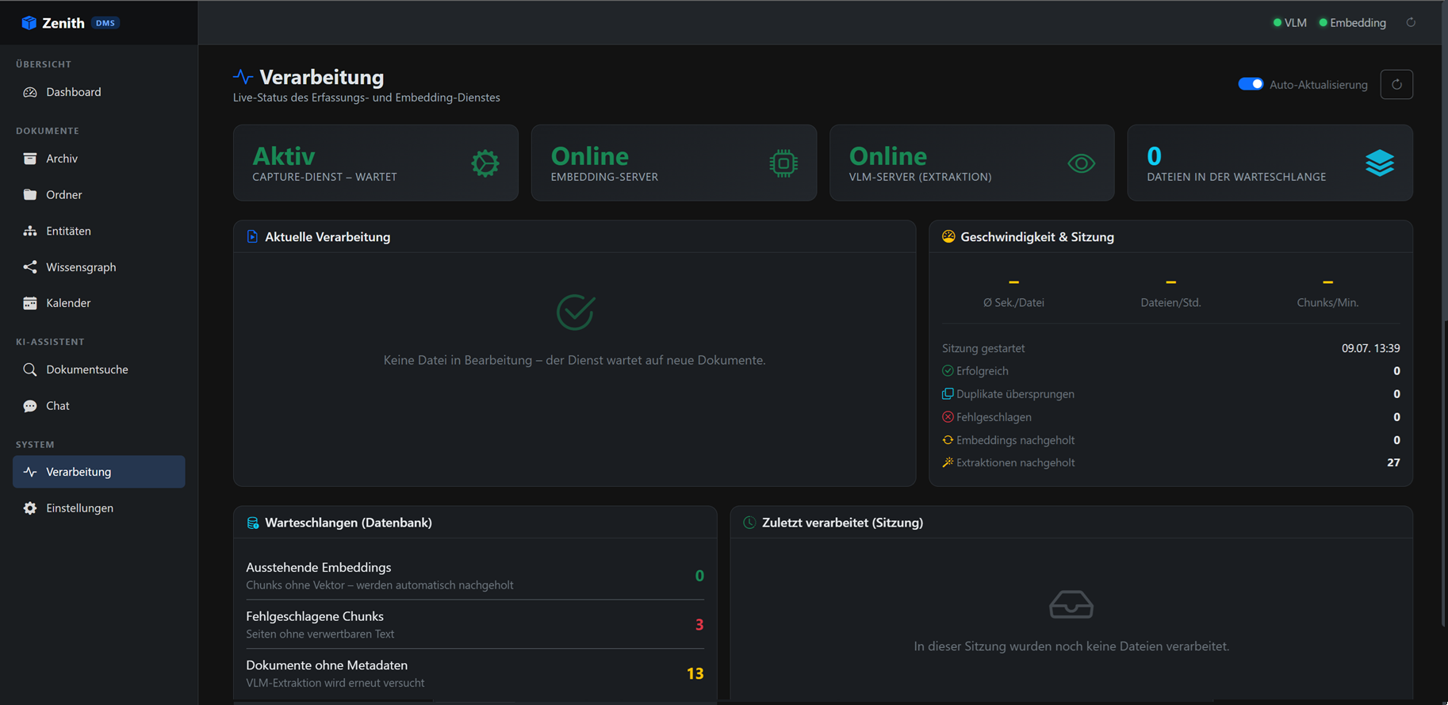Click the session start time 09.07. 13:39
The image size is (1448, 705).
pyautogui.click(x=1370, y=348)
